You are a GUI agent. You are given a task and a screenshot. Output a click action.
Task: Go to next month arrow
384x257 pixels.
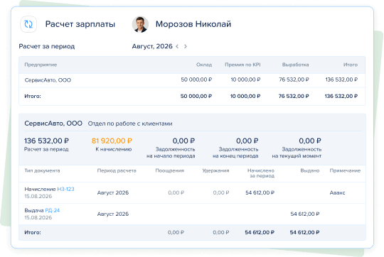[186, 46]
